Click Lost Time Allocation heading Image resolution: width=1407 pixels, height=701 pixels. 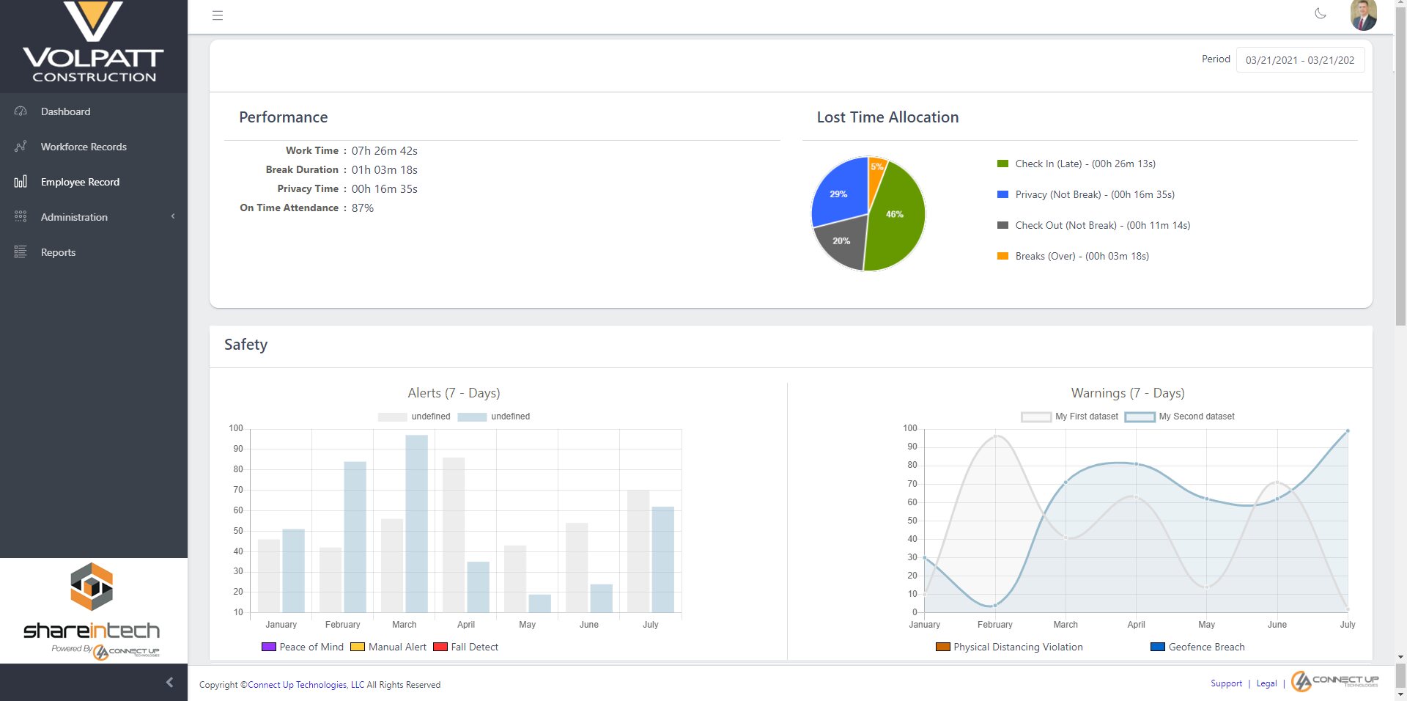(887, 117)
